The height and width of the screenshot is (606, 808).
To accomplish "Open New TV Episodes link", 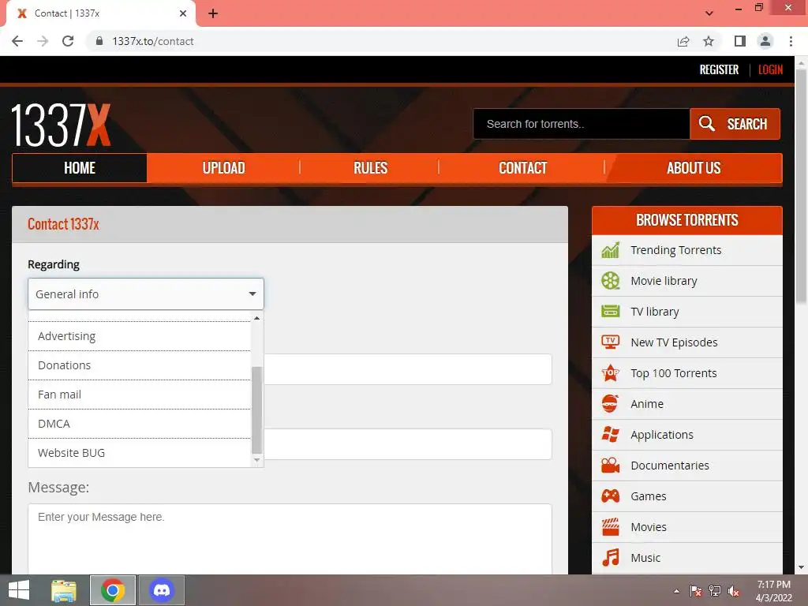I will [674, 342].
